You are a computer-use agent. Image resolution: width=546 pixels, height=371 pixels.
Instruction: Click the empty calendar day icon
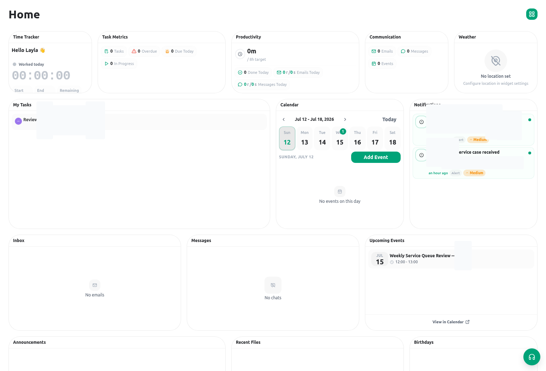pos(340,192)
